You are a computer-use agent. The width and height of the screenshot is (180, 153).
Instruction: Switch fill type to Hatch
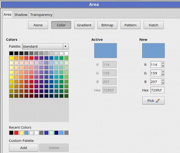[154, 25]
